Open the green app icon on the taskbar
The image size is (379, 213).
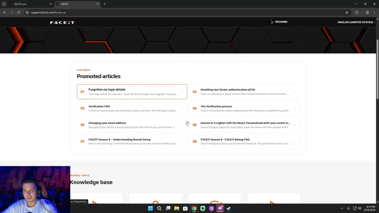coord(203,208)
